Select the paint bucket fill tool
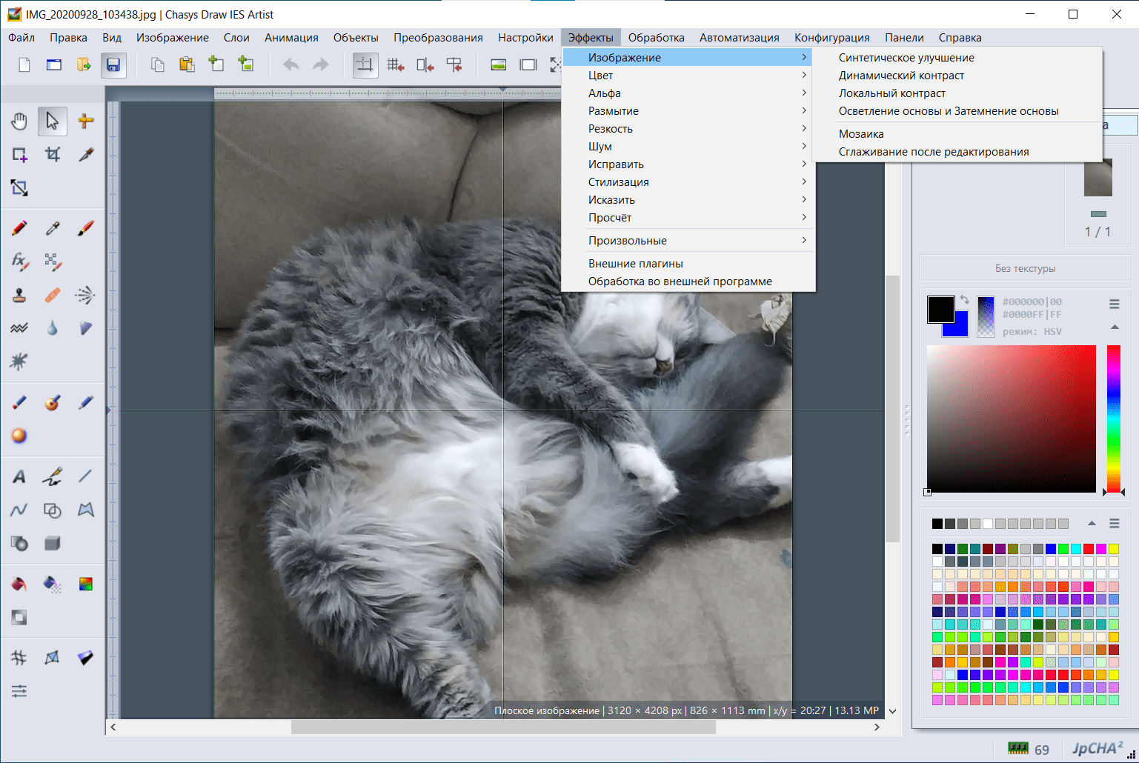This screenshot has height=763, width=1139. 19,584
